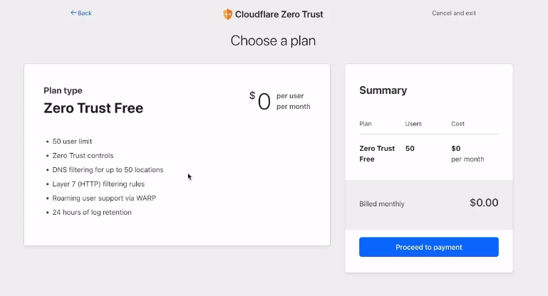The width and height of the screenshot is (548, 296).
Task: Click the Summary heading
Action: [x=383, y=90]
